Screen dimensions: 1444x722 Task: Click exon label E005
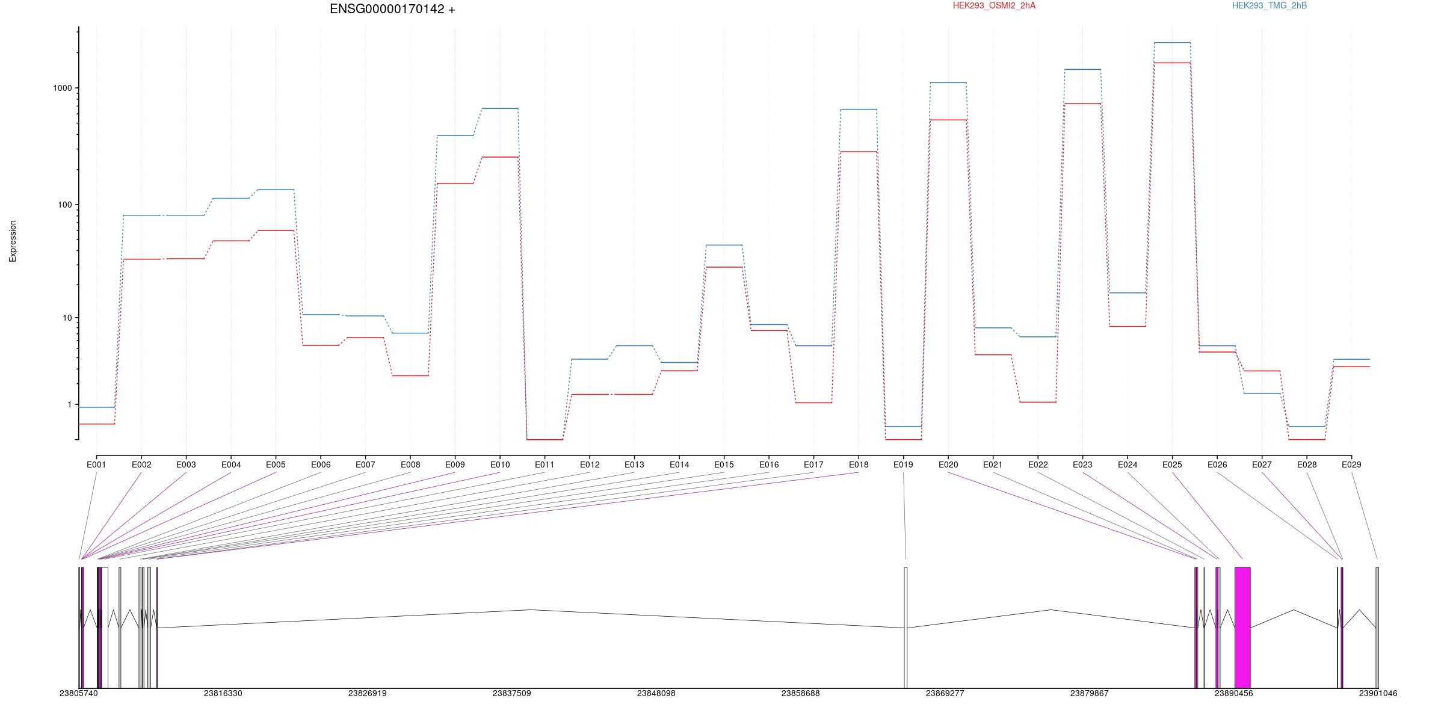[276, 464]
